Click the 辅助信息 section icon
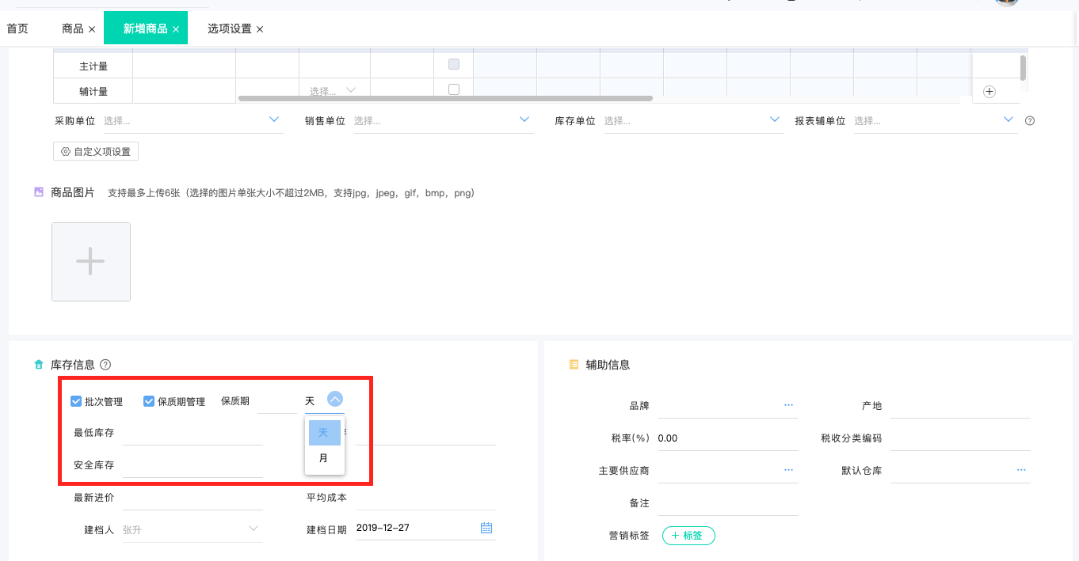1079x561 pixels. (574, 365)
